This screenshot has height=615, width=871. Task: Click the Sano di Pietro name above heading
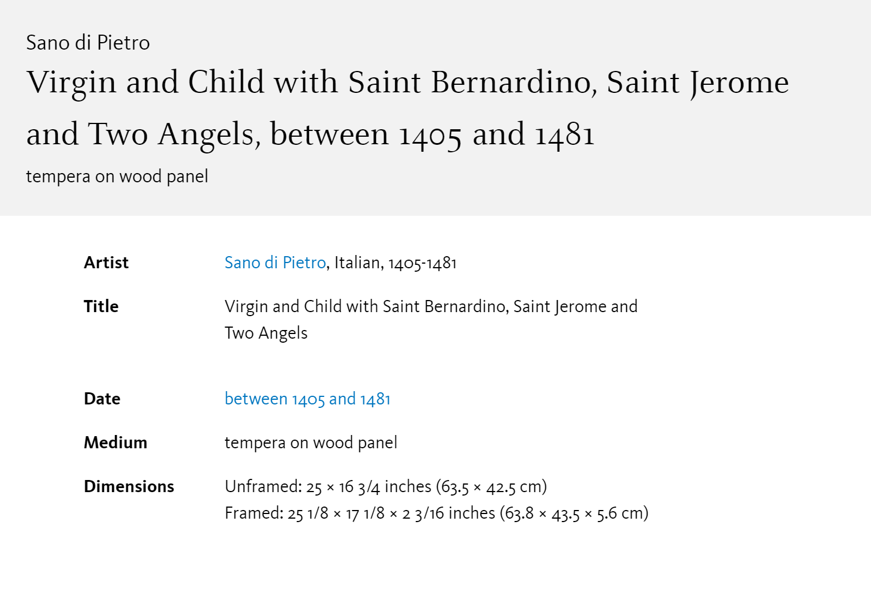pyautogui.click(x=88, y=43)
